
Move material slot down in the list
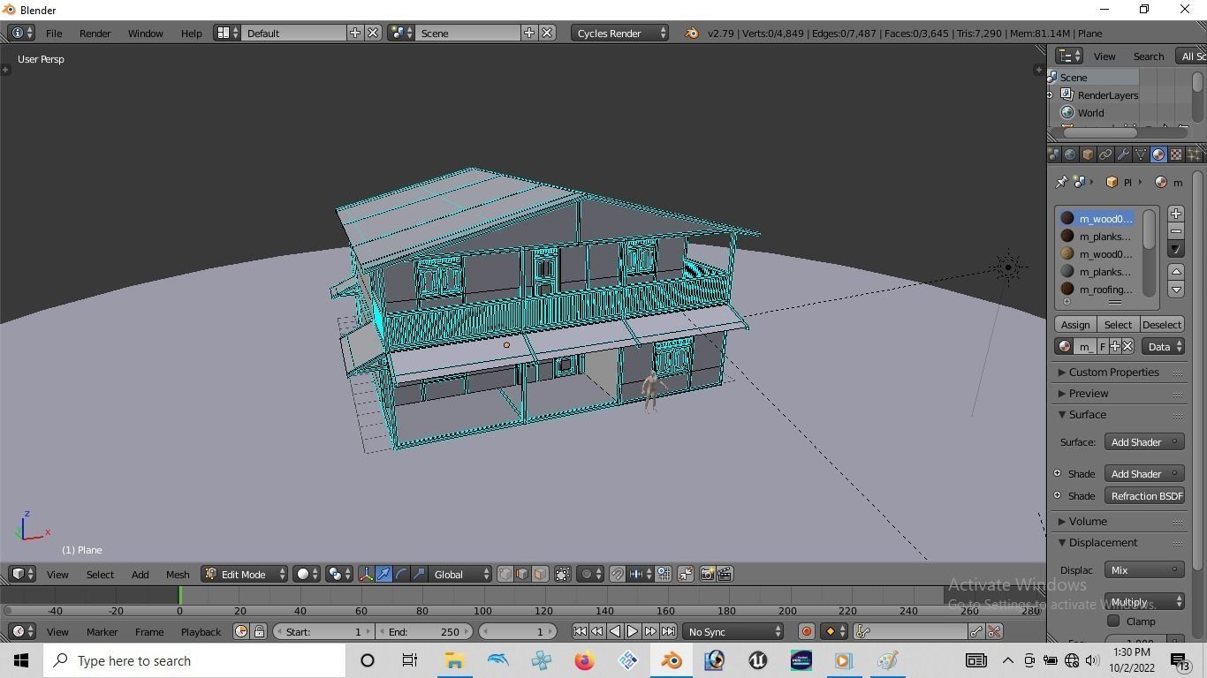click(x=1176, y=290)
